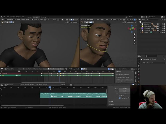Open right viewport Pose Options dropdown

pos(132,22)
